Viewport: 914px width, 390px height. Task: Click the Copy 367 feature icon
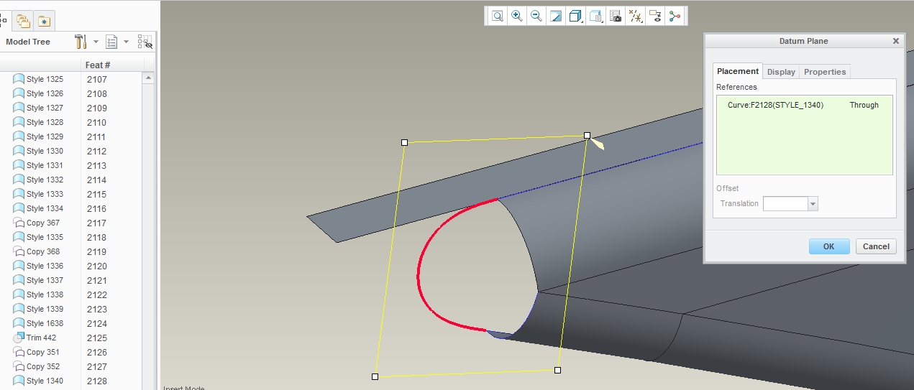(19, 223)
